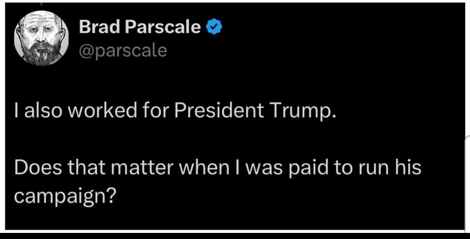Open the Brad Parscale display name
Image resolution: width=470 pixels, height=239 pixels.
coord(140,28)
